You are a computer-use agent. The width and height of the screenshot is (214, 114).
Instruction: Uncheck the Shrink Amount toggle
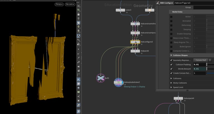coord(171,69)
